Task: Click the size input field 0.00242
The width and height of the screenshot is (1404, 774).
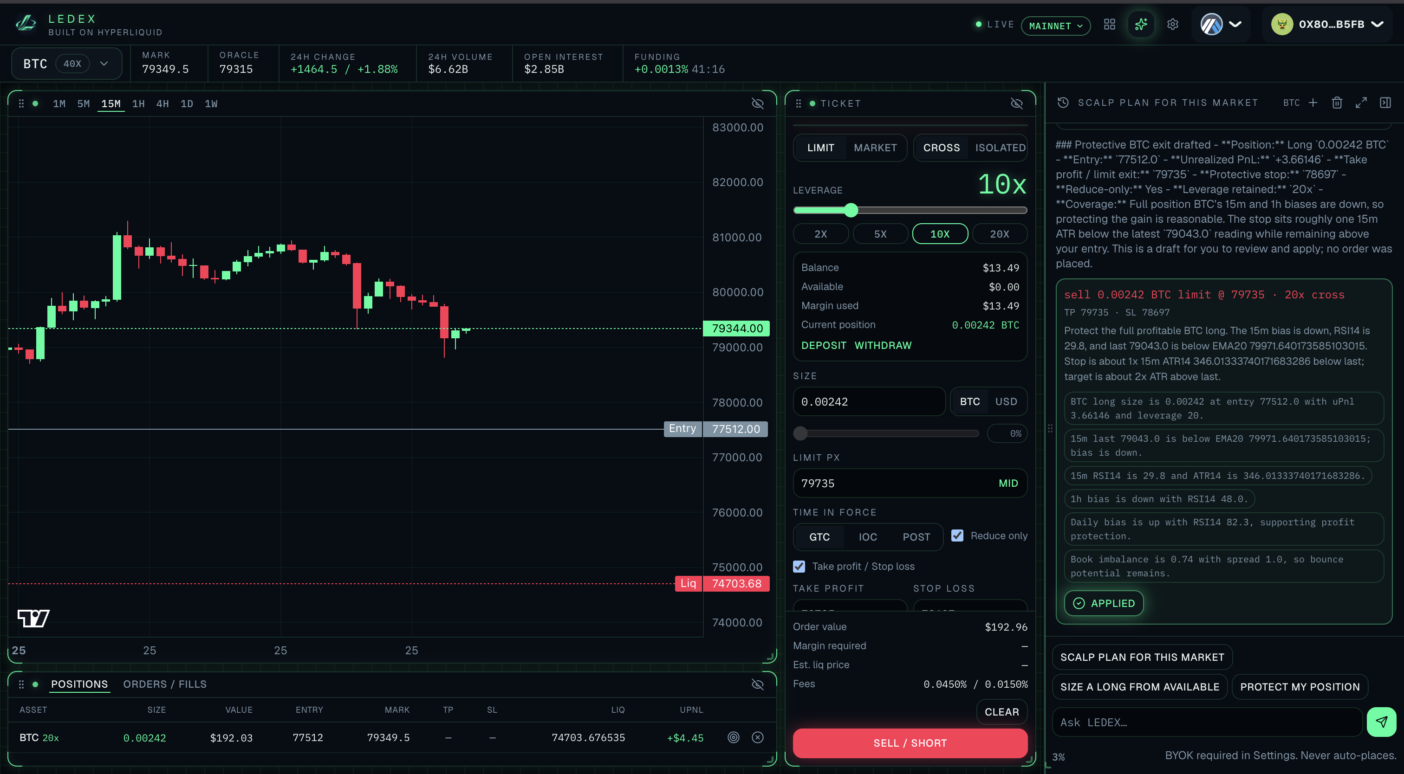Action: tap(869, 401)
